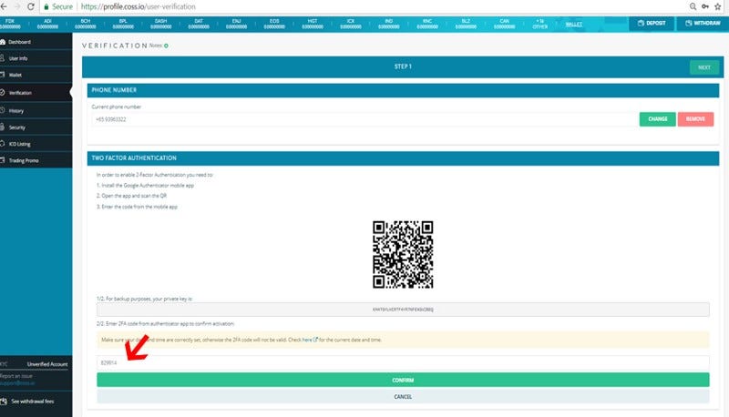This screenshot has height=417, width=729.
Task: Click the BCH balance in ticker
Action: 86,25
